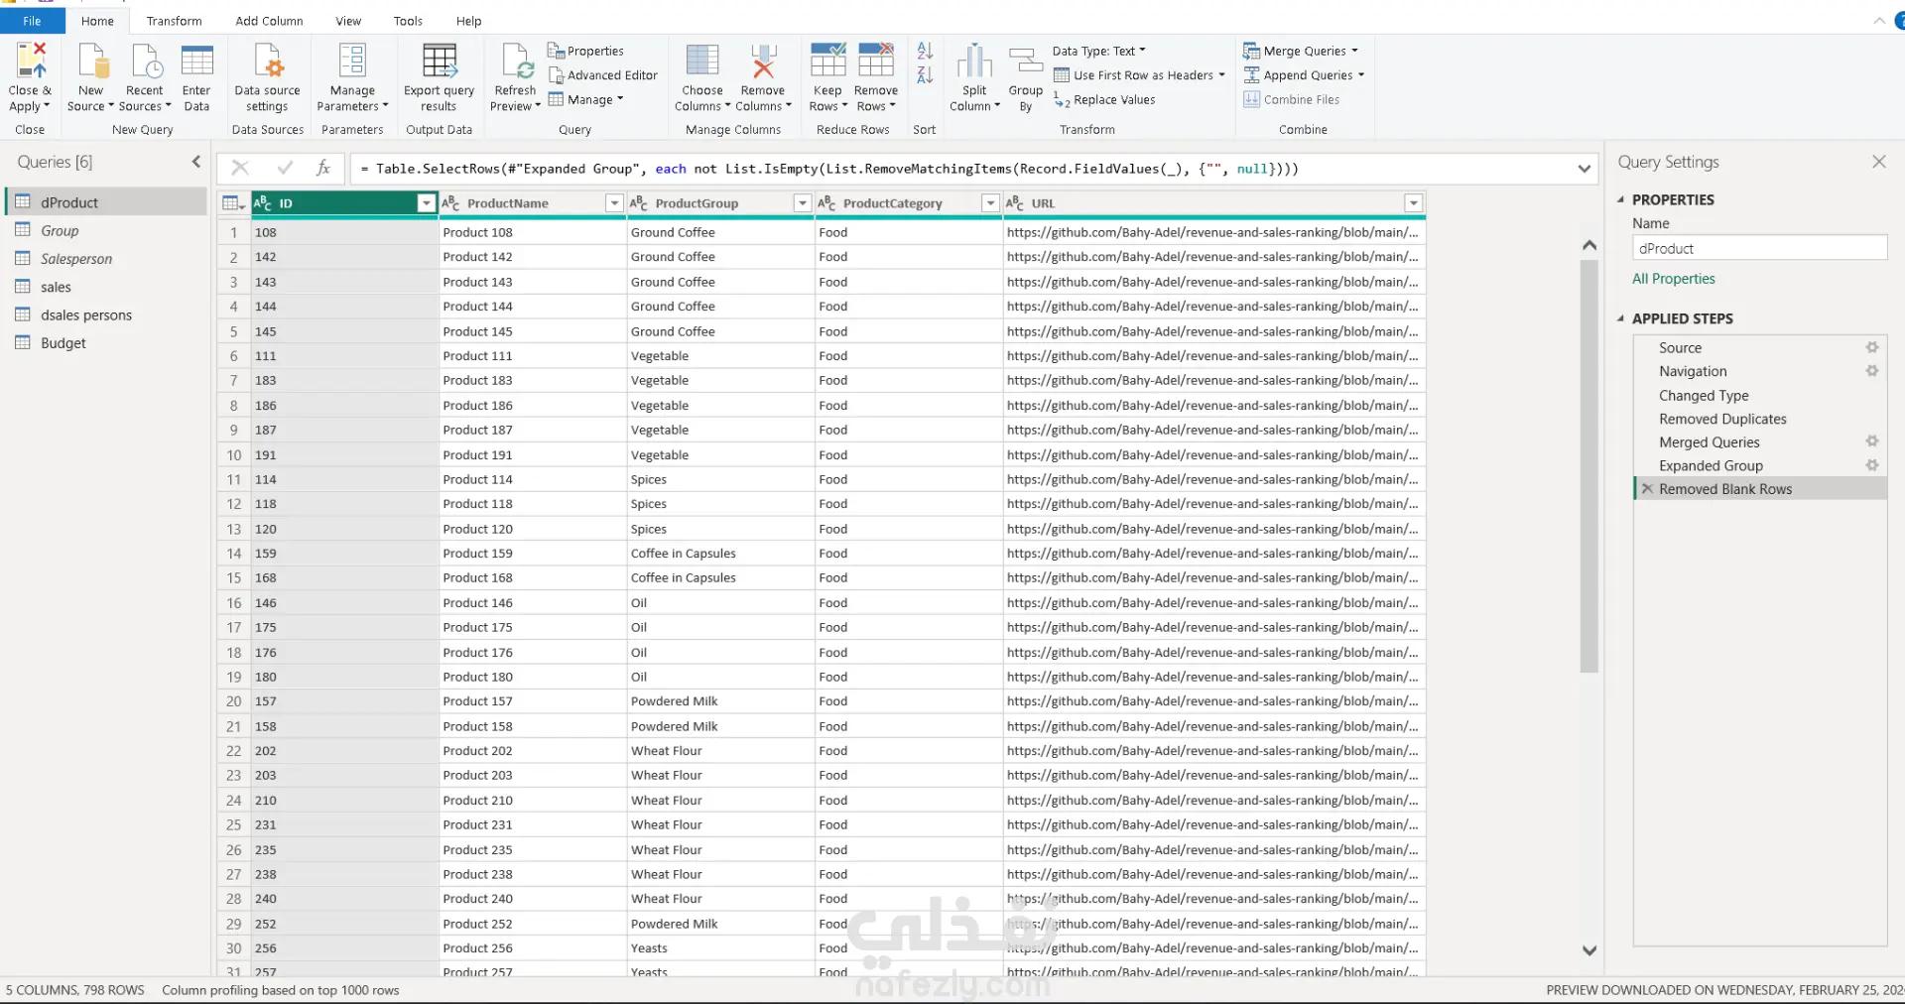
Task: Open the URL column filter dropdown
Action: click(1414, 203)
